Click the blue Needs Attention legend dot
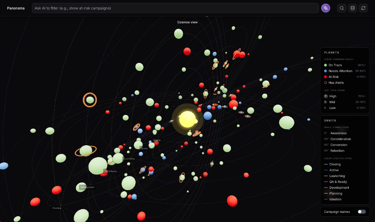This screenshot has height=222, width=375. point(325,71)
